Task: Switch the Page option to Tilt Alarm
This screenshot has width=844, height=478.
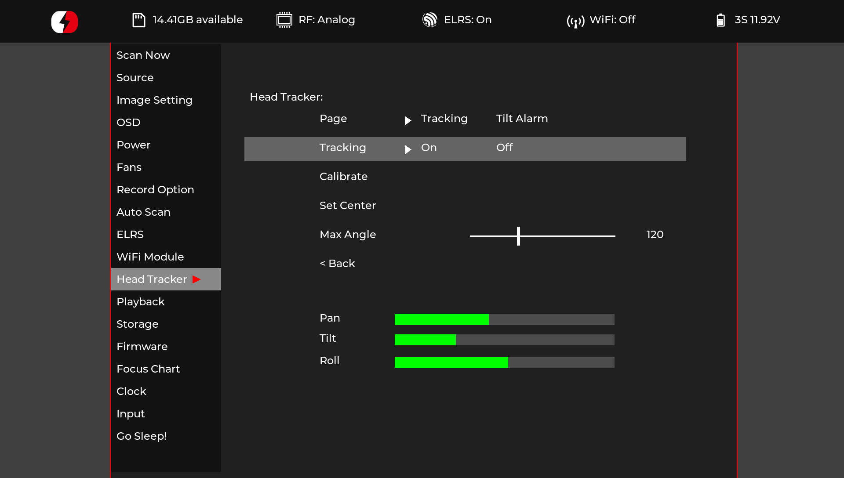Action: coord(522,119)
